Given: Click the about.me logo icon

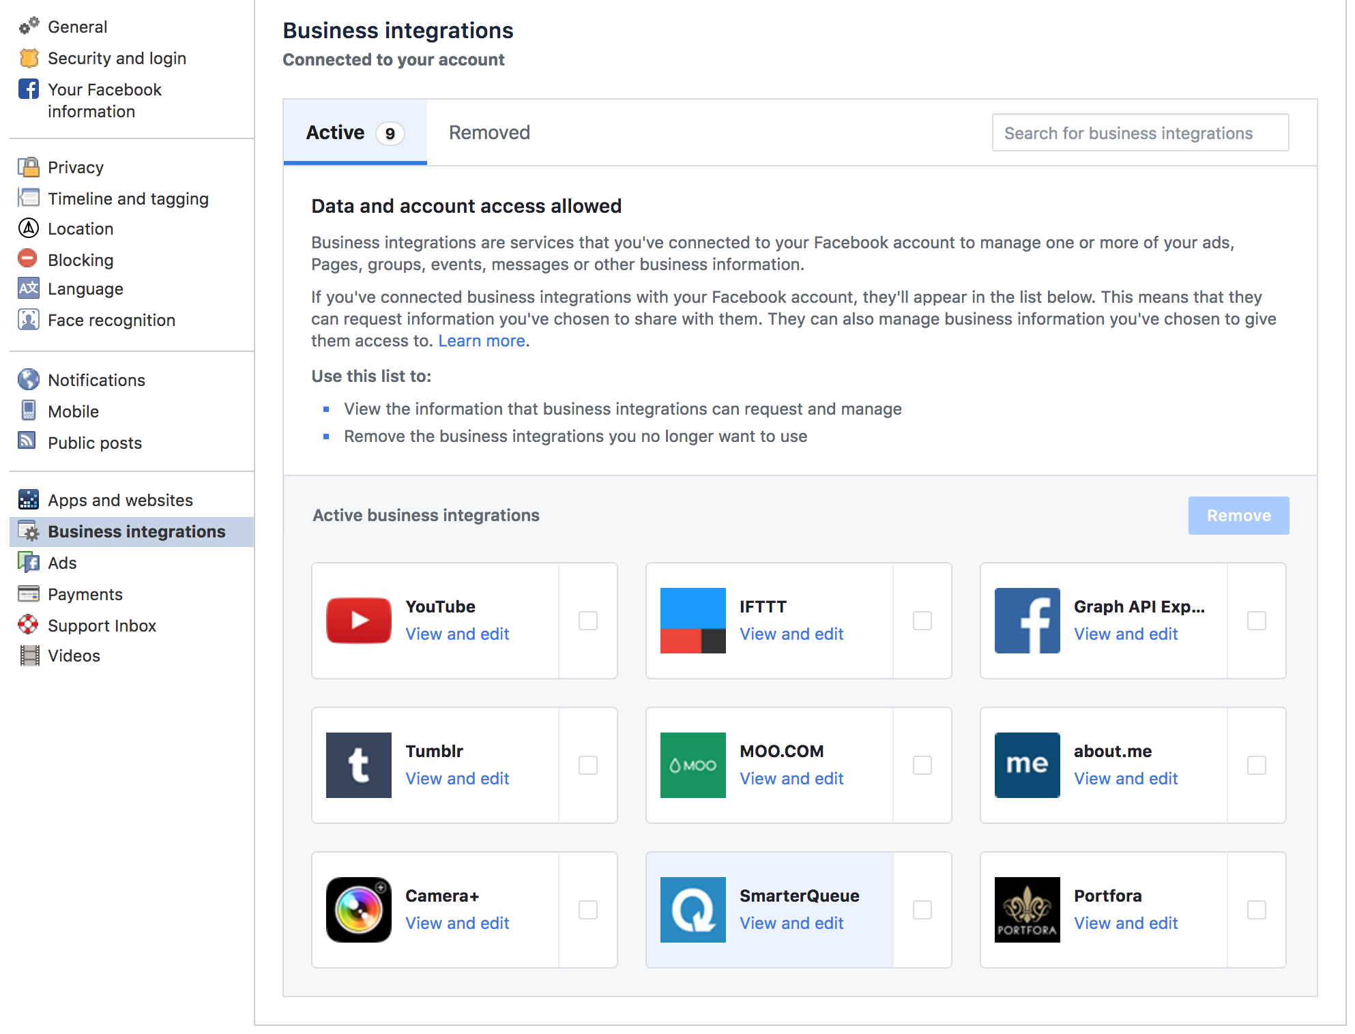Looking at the screenshot, I should 1027,765.
